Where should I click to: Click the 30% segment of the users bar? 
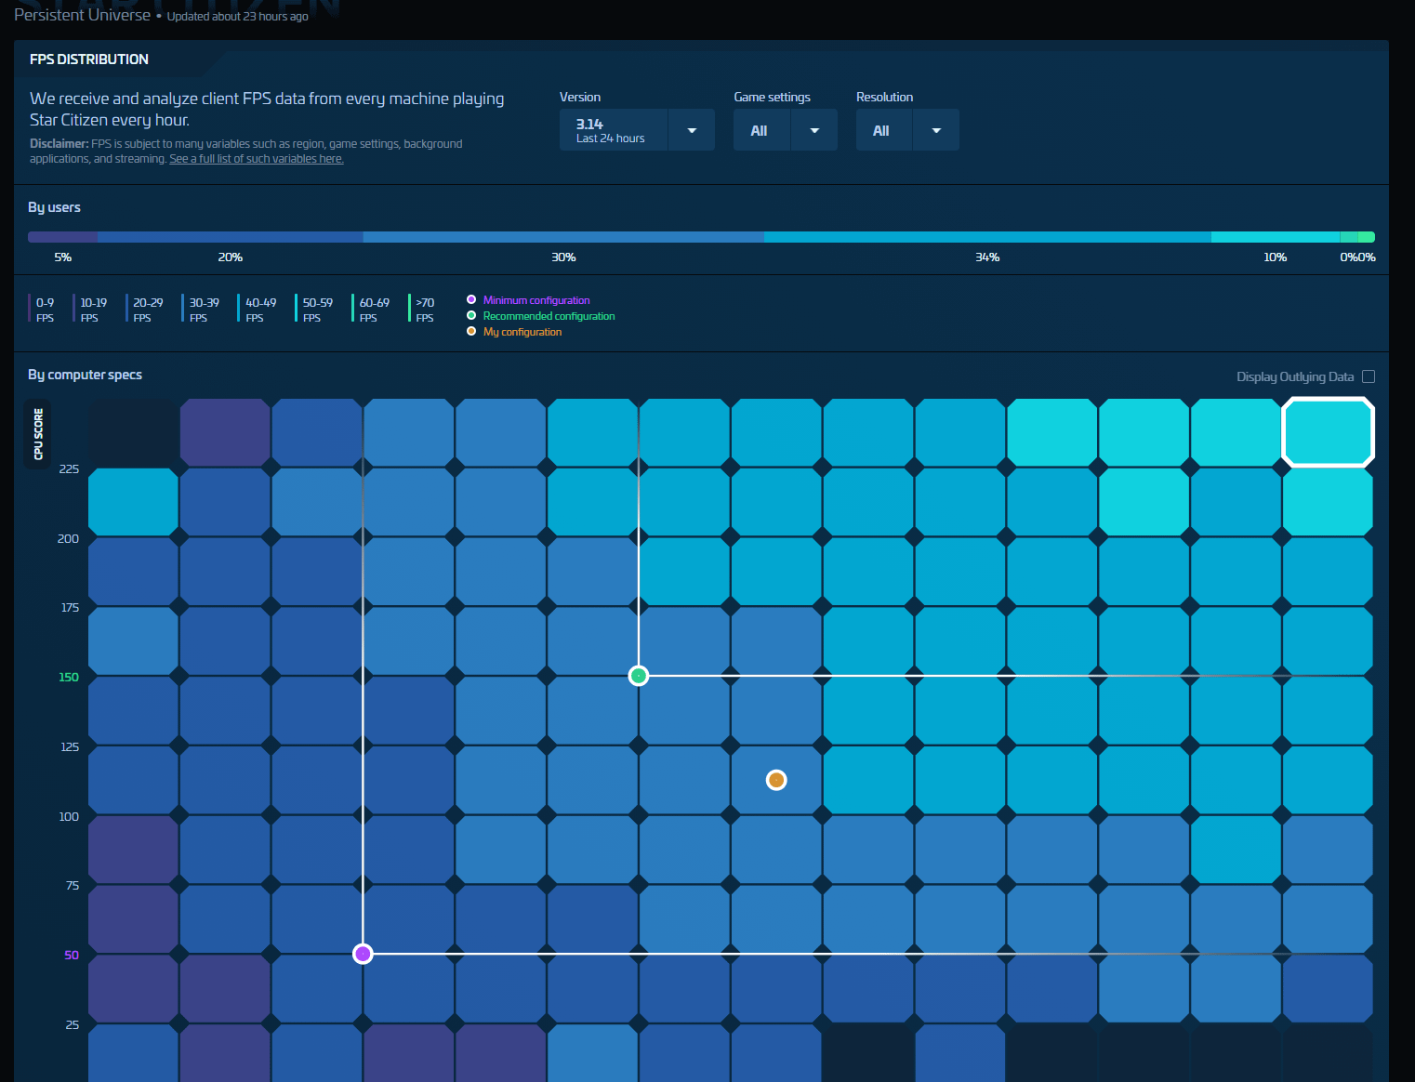[563, 237]
